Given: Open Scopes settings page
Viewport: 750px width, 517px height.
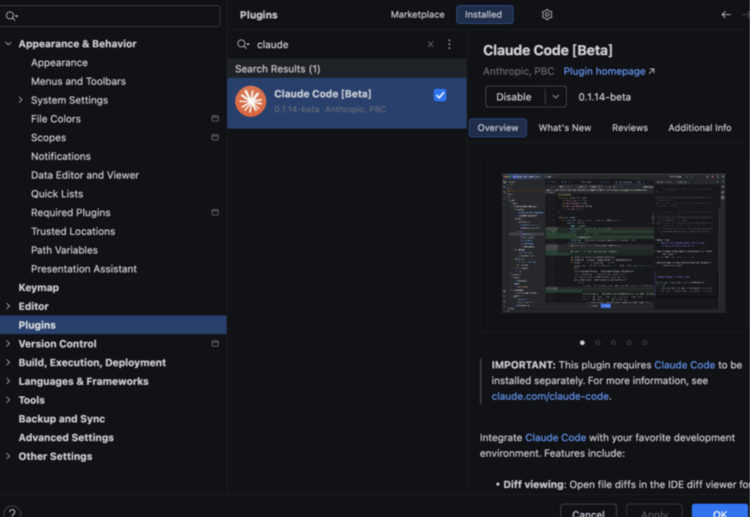Looking at the screenshot, I should 49,137.
